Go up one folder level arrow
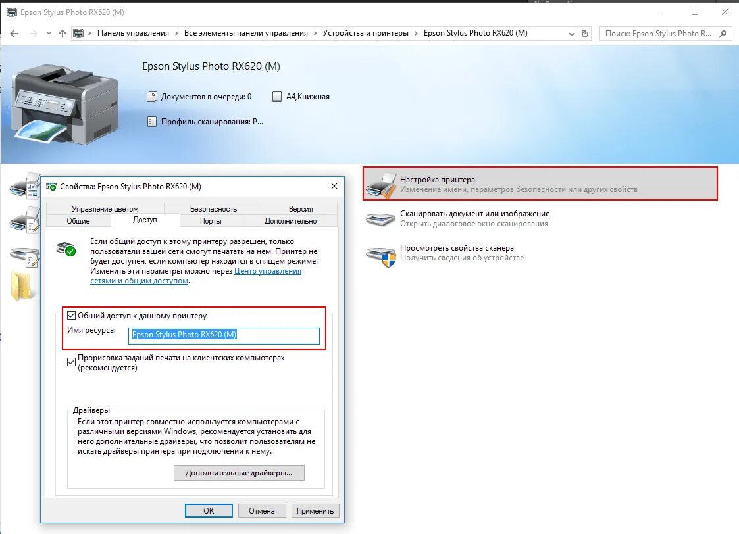The height and width of the screenshot is (534, 739). tap(63, 34)
